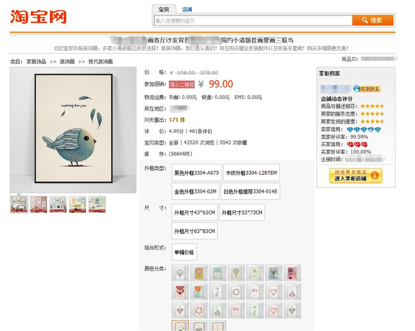Switch to the 宝贝 search tab
The image size is (415, 331).
click(164, 9)
